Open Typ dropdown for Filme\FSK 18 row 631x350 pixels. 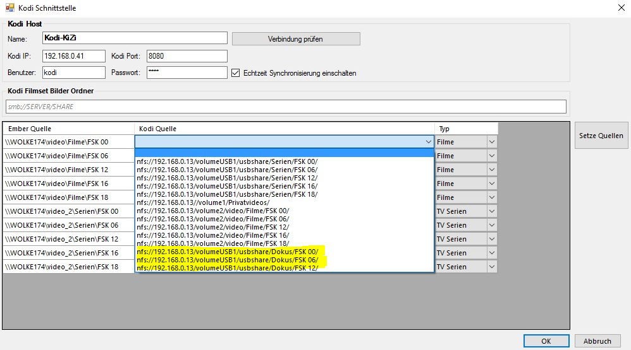(x=491, y=197)
